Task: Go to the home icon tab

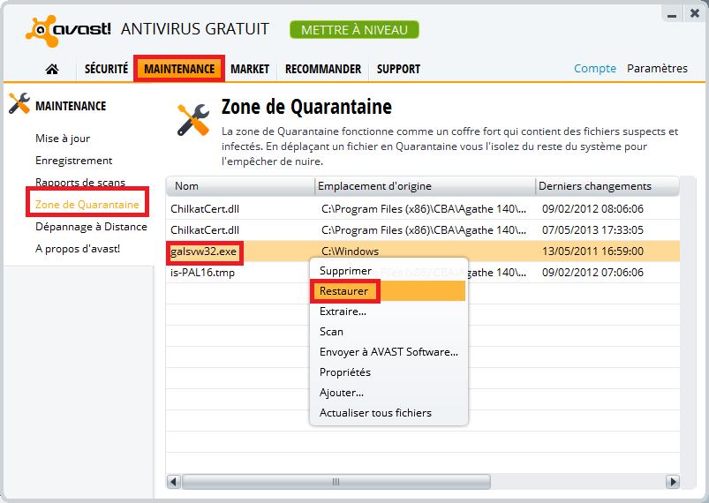Action: 52,69
